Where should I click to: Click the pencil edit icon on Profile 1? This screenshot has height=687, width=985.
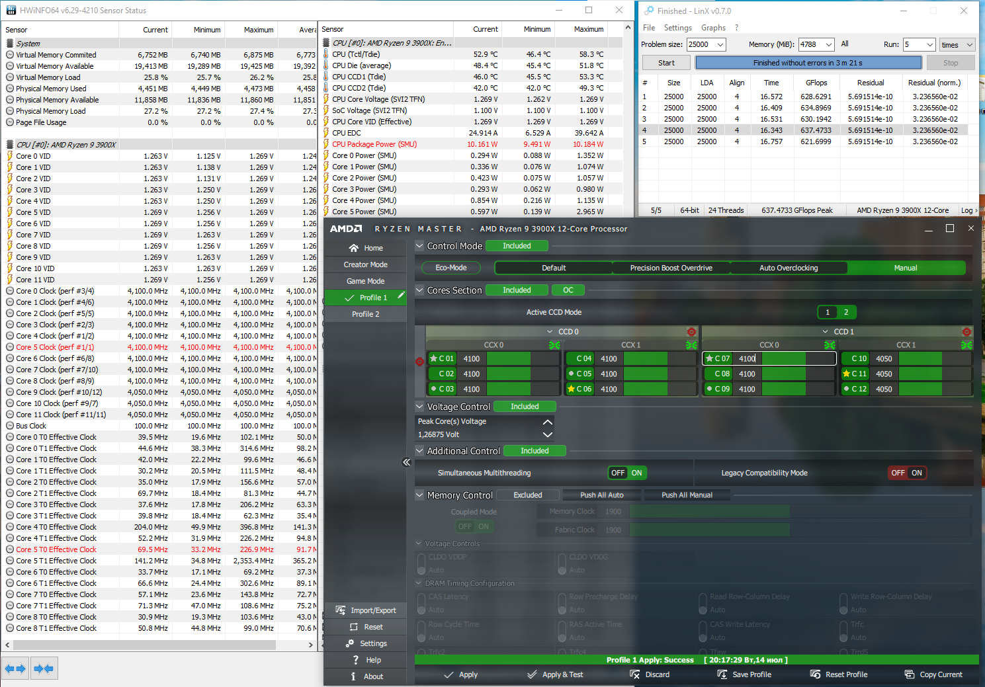[401, 296]
